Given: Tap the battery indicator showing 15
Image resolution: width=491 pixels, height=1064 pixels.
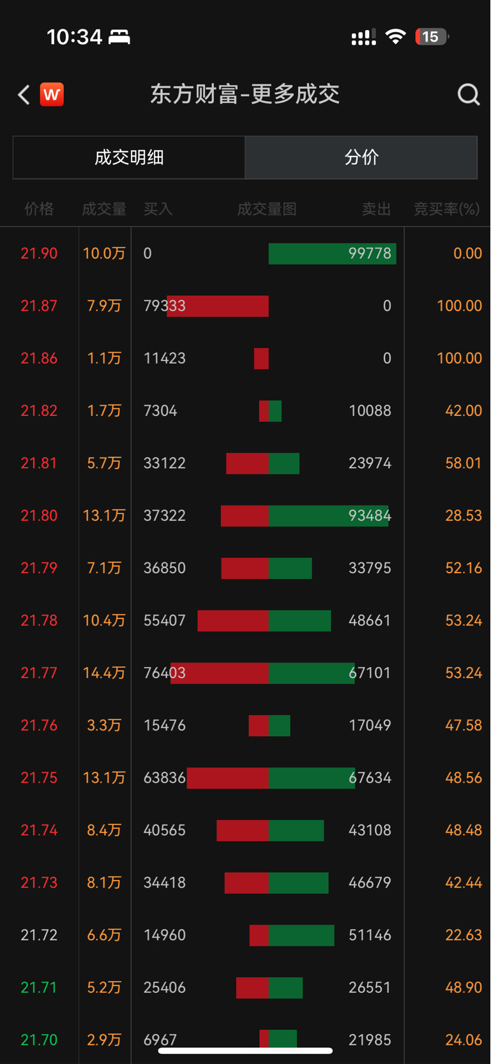Looking at the screenshot, I should pyautogui.click(x=432, y=36).
